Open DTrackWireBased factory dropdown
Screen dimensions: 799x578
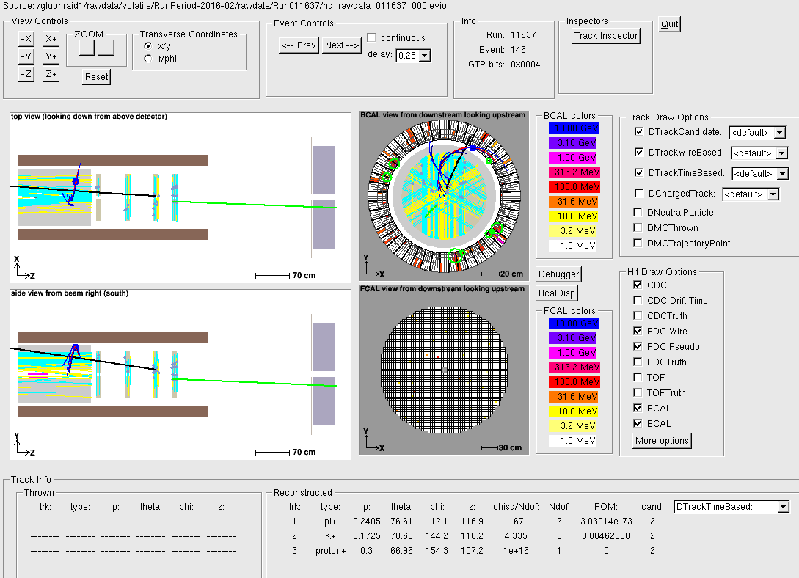tap(759, 153)
